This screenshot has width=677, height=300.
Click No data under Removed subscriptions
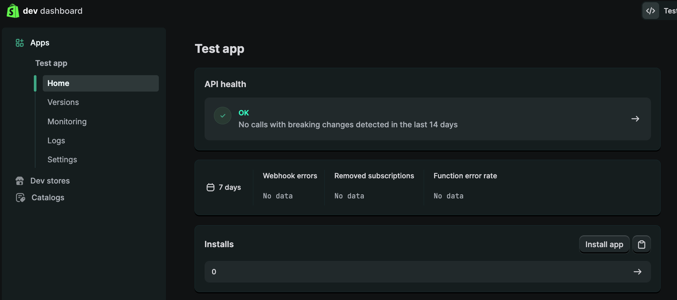pyautogui.click(x=349, y=196)
